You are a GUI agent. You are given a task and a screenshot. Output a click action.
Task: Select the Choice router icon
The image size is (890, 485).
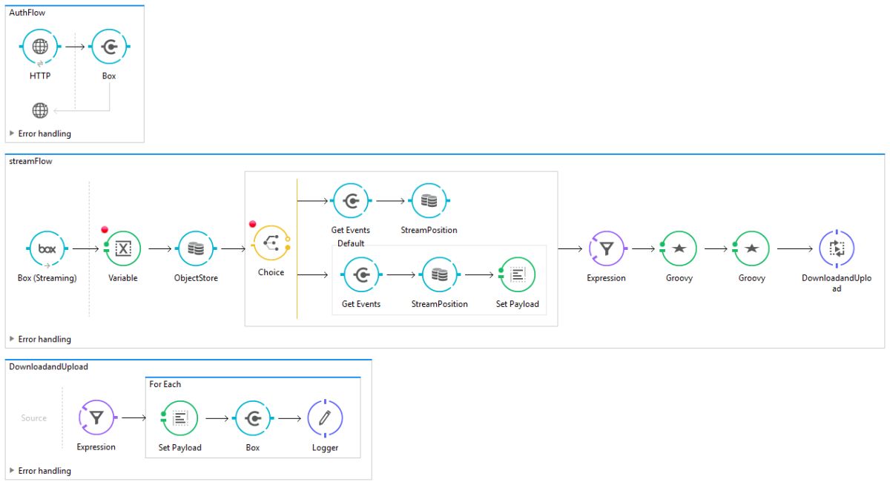[271, 242]
